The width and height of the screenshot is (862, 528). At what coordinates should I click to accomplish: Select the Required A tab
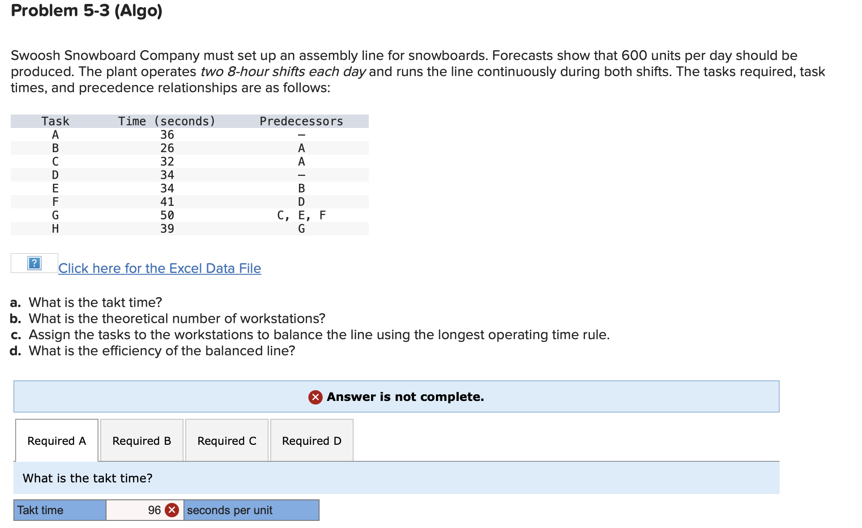pyautogui.click(x=56, y=441)
